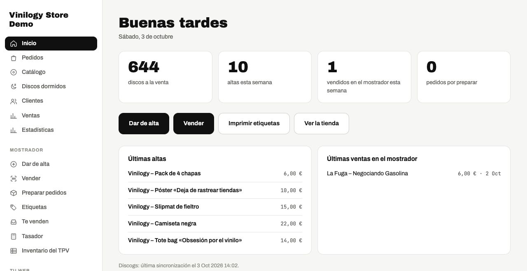Select Dar de alta in the Mostrador menu

[x=51, y=164]
